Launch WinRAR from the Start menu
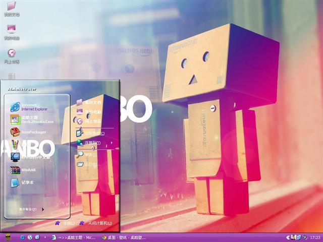 (x=23, y=170)
